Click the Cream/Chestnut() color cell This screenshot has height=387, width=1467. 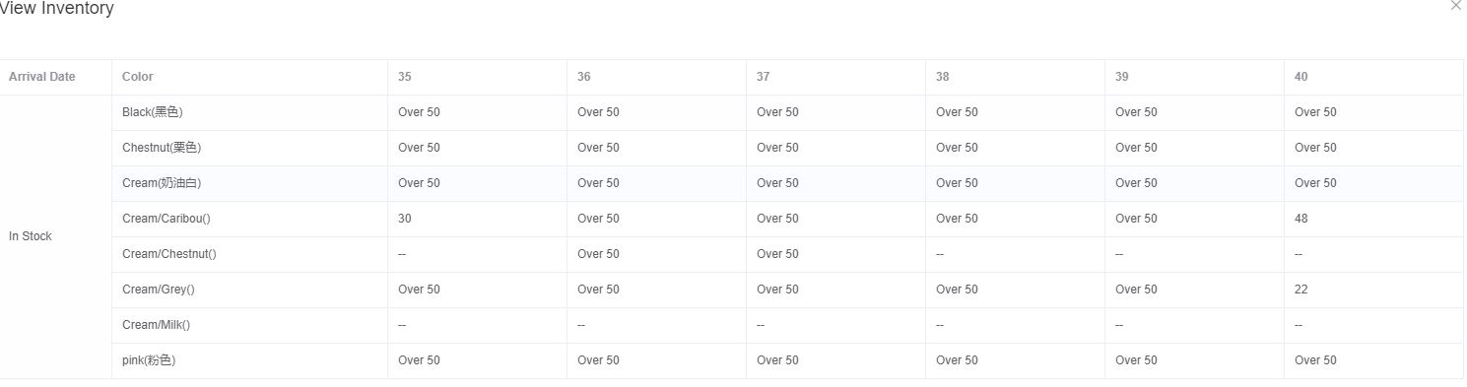(x=249, y=254)
